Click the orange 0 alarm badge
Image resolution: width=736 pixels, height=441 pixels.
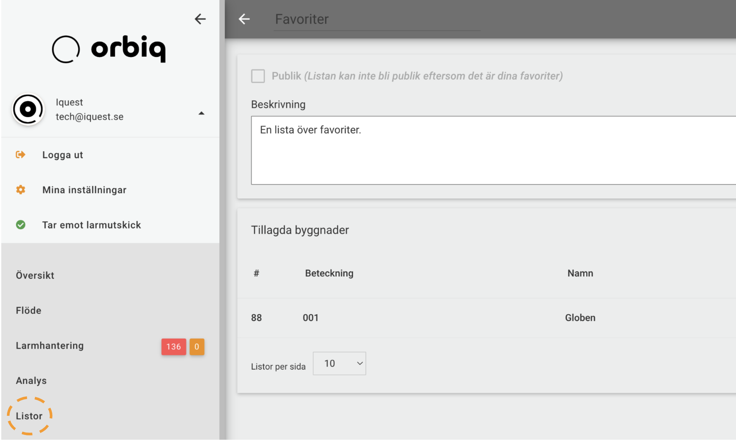pos(197,347)
